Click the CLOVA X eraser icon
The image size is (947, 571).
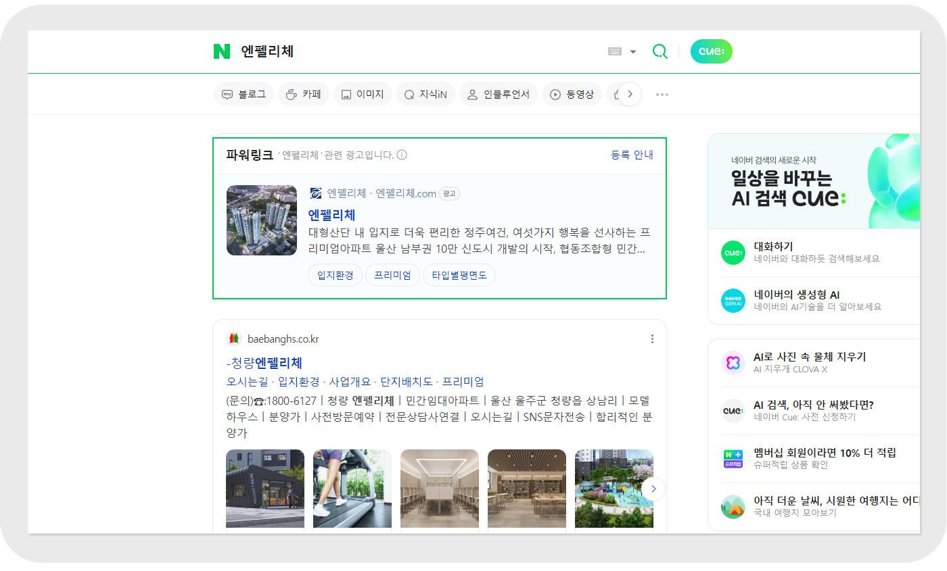pyautogui.click(x=733, y=363)
